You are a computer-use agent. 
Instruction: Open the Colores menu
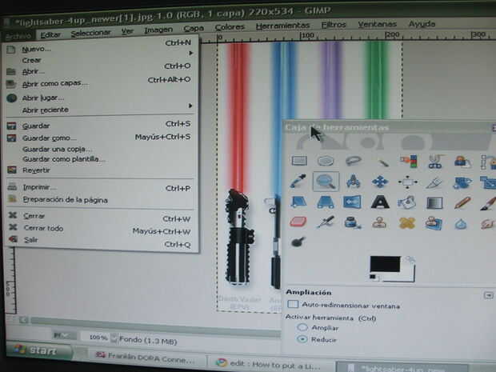pos(230,27)
